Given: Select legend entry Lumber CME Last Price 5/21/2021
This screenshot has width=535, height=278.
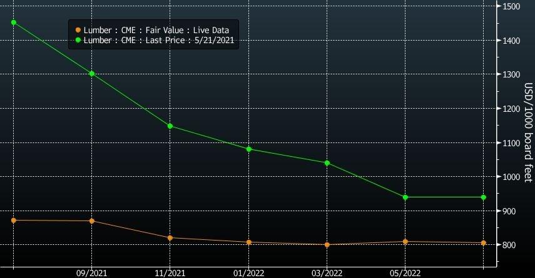Looking at the screenshot, I should pyautogui.click(x=155, y=40).
